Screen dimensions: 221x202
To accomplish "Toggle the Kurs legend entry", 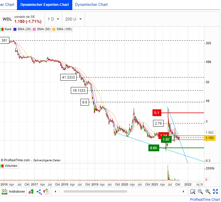I will point(6,29).
